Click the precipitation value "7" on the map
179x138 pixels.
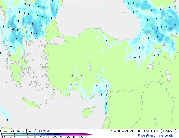(x=162, y=36)
